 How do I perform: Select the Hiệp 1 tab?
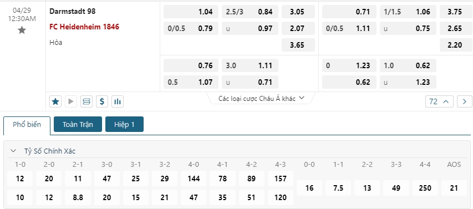124,124
